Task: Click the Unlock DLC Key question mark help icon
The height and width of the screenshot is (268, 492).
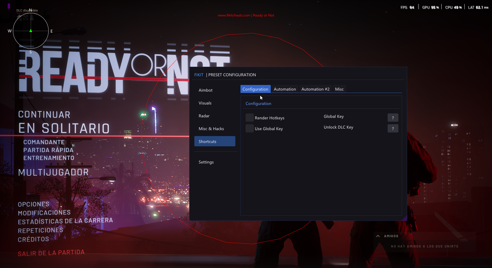Action: (x=393, y=128)
